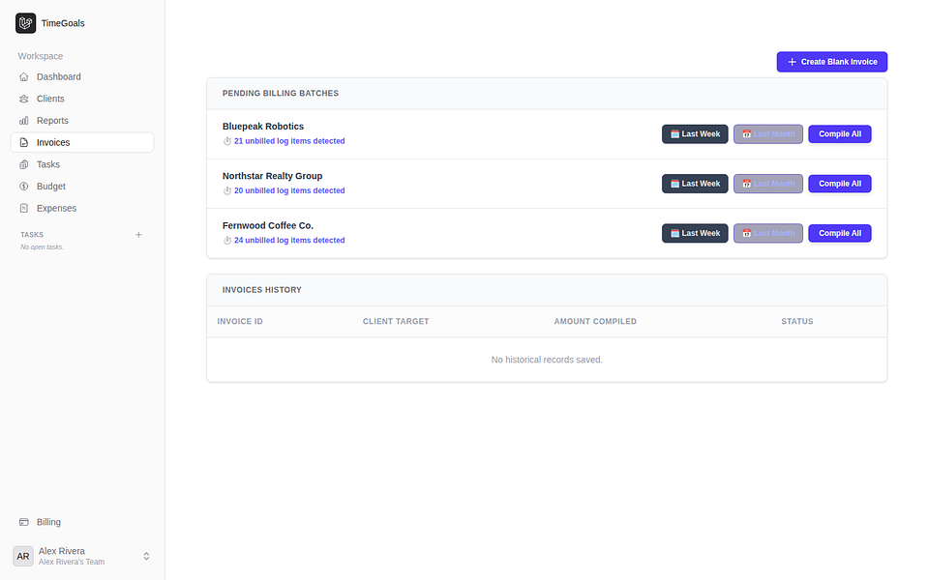
Task: Create a blank invoice
Action: tap(832, 62)
